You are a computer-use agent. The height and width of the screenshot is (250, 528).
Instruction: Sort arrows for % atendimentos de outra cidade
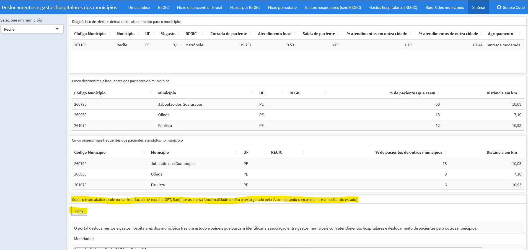(481, 34)
